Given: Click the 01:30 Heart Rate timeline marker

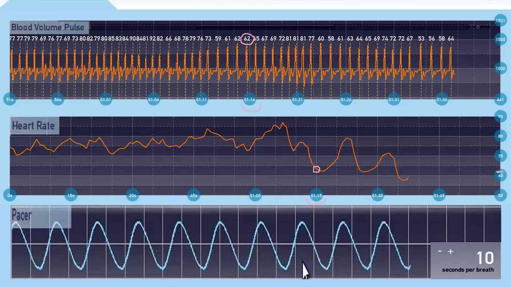Looking at the screenshot, I should [378, 195].
